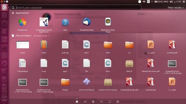Viewport: 186px width, 104px height.
Task: Switch to the Music lens
Action: 110,101
